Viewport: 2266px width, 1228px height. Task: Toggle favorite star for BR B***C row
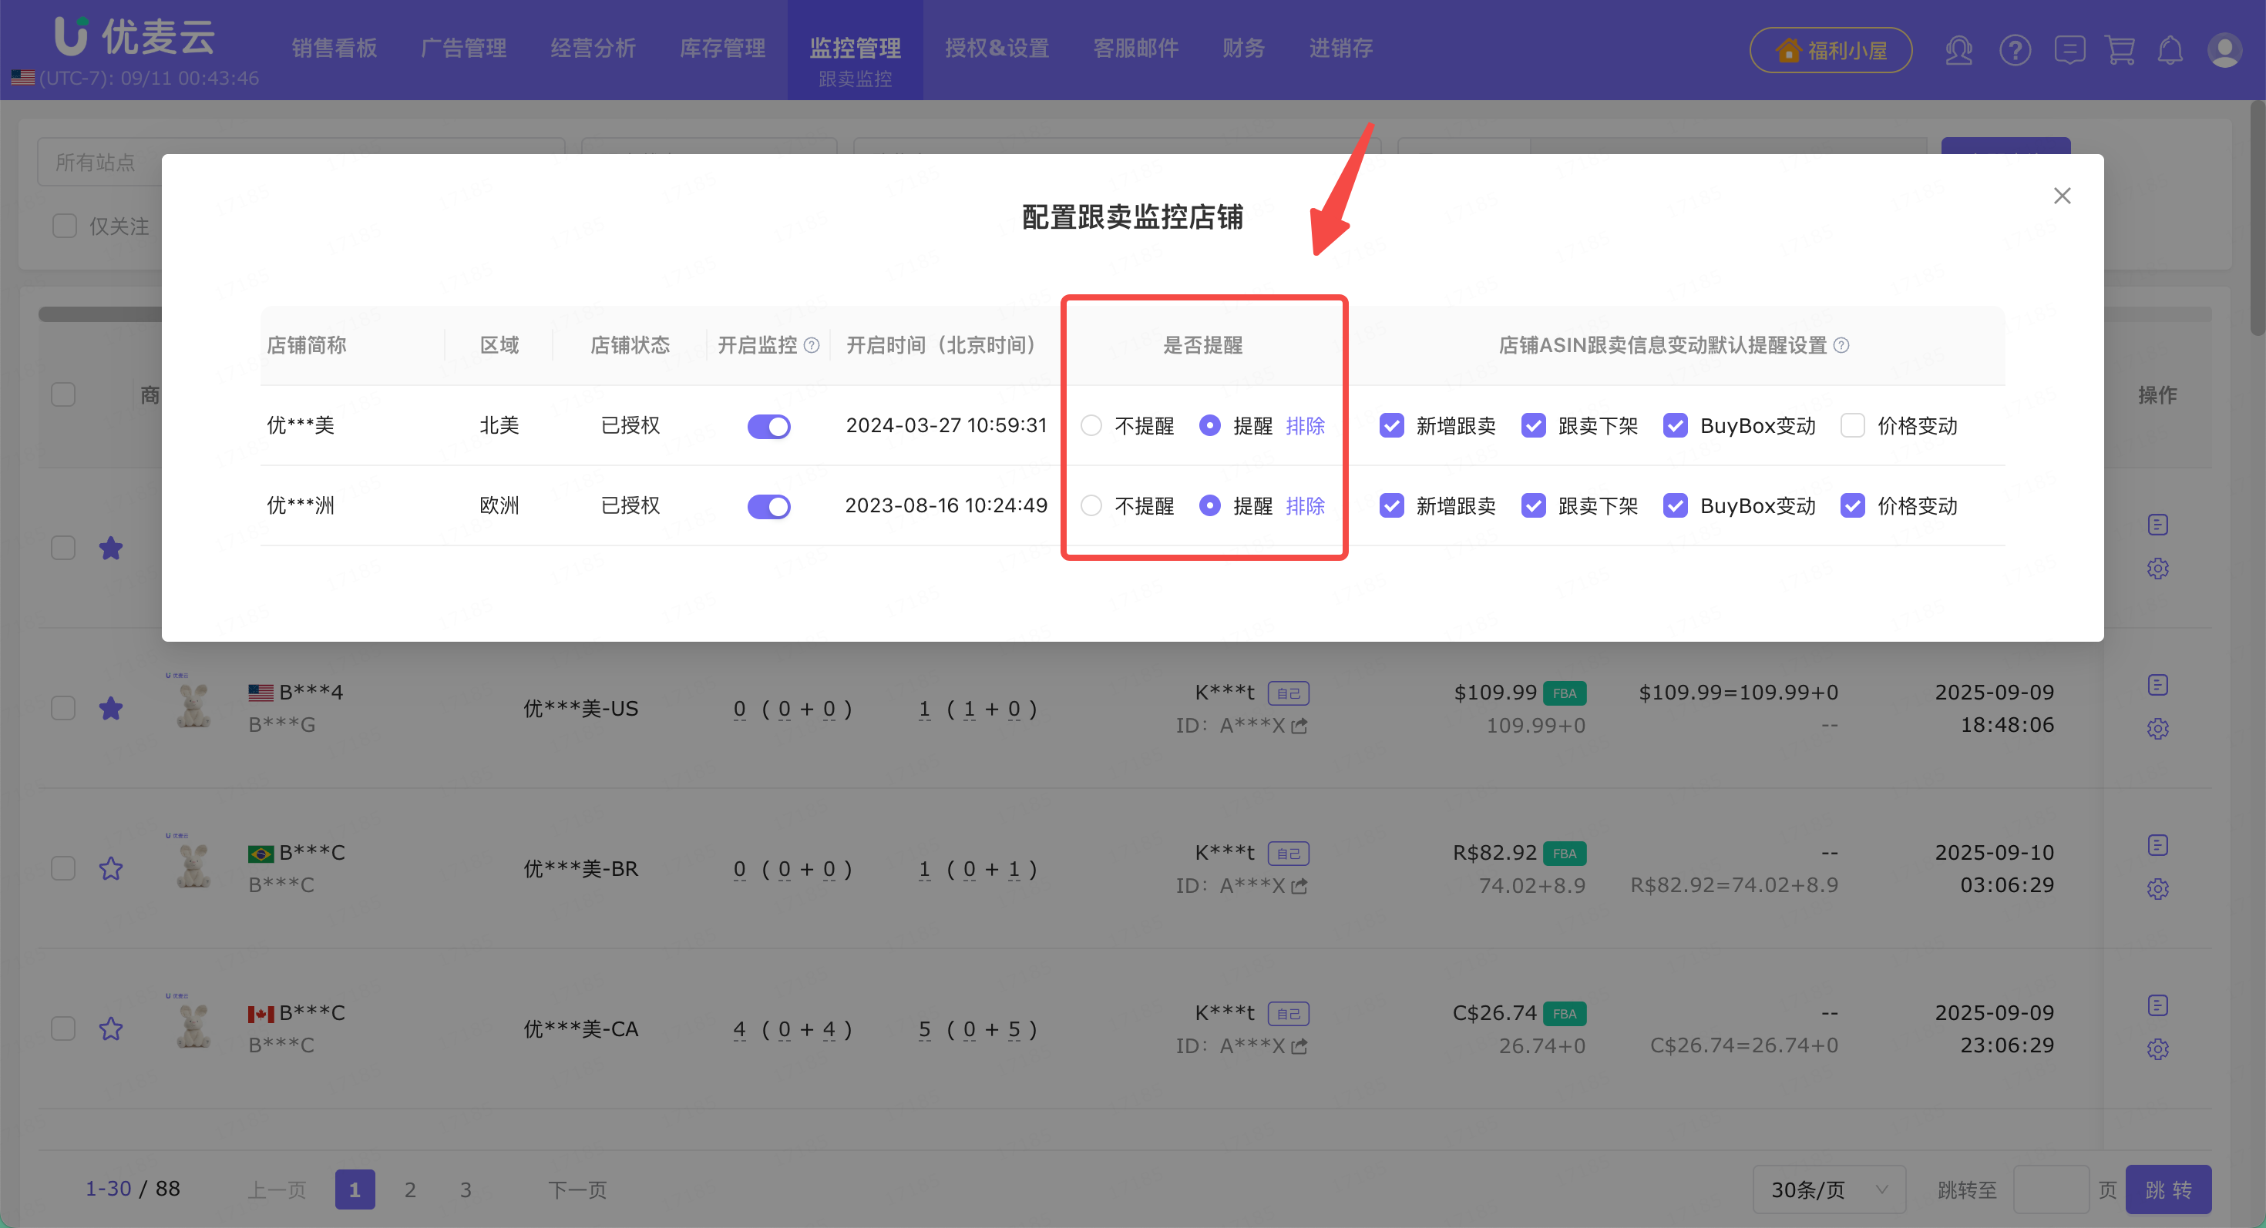click(111, 868)
